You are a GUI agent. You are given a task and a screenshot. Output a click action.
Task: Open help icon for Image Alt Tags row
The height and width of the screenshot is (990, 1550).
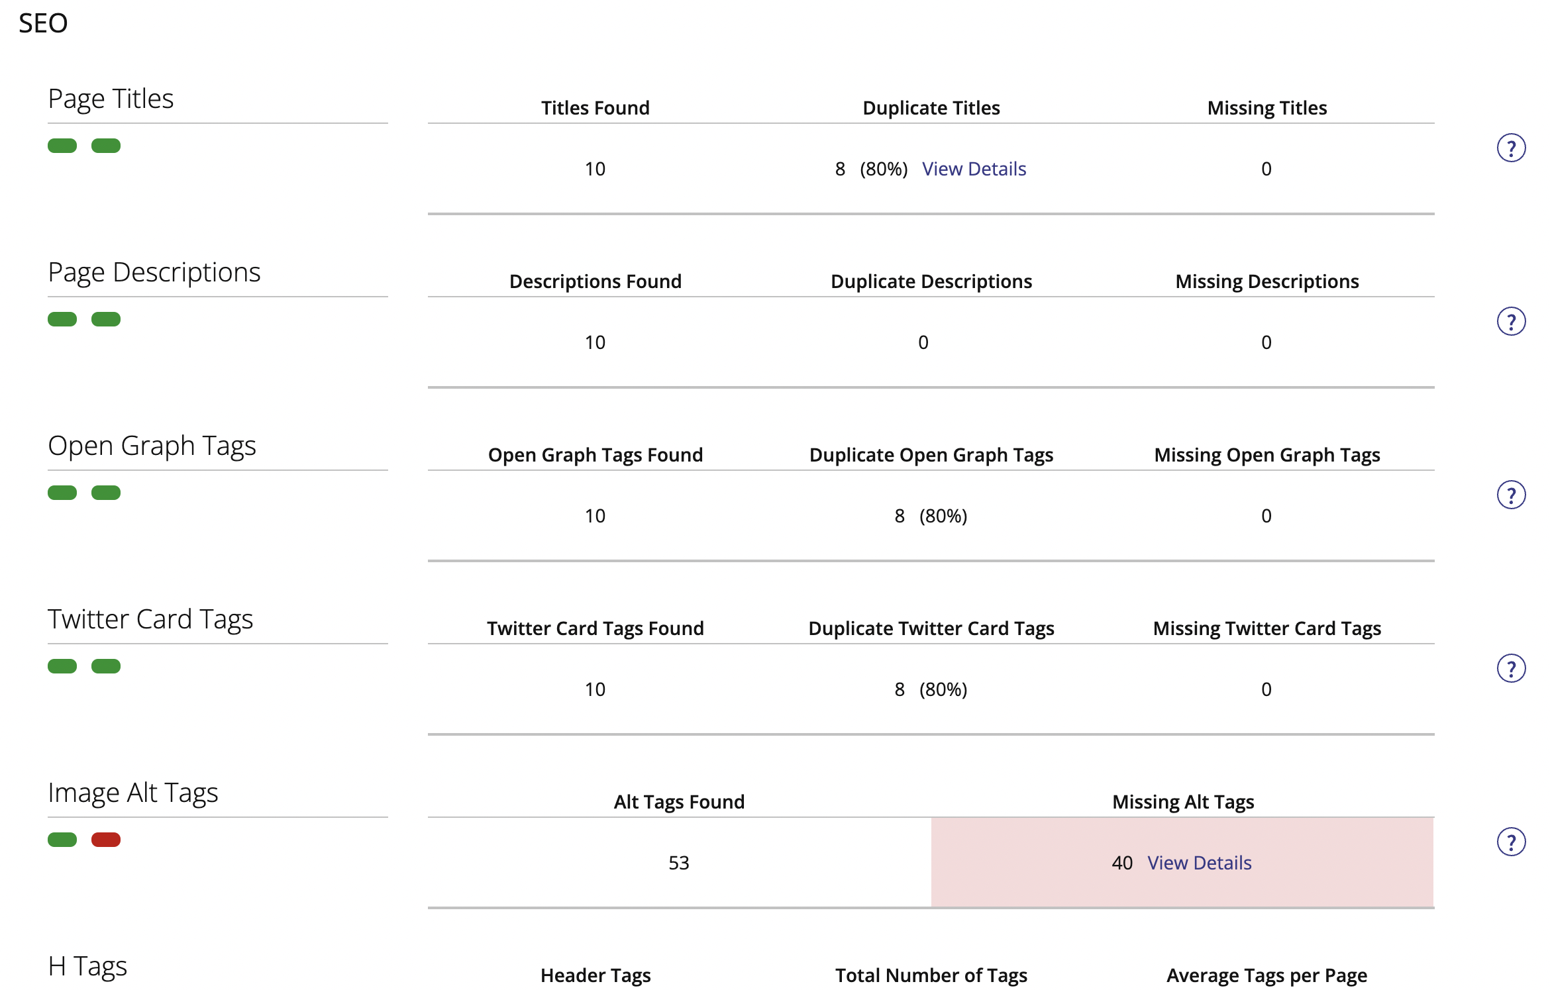[1511, 842]
